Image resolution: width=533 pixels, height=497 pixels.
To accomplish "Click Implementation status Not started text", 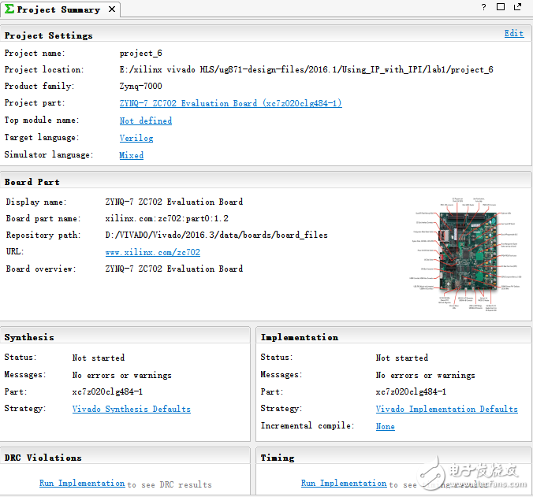I will [402, 358].
